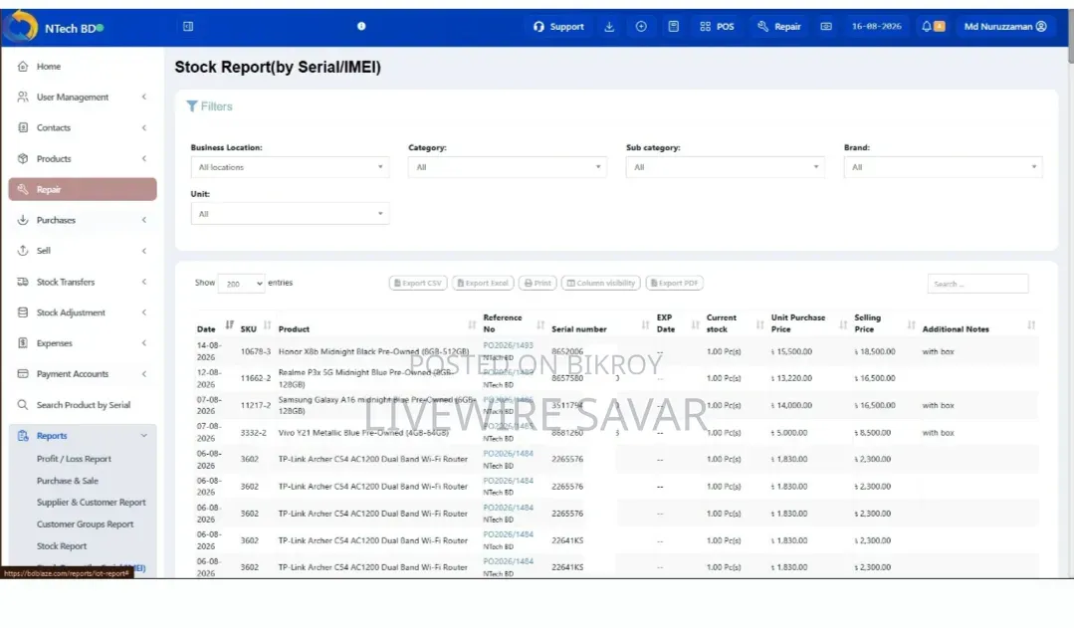Toggle the sidebar collapse icon in top bar
The image size is (1074, 628).
point(188,27)
